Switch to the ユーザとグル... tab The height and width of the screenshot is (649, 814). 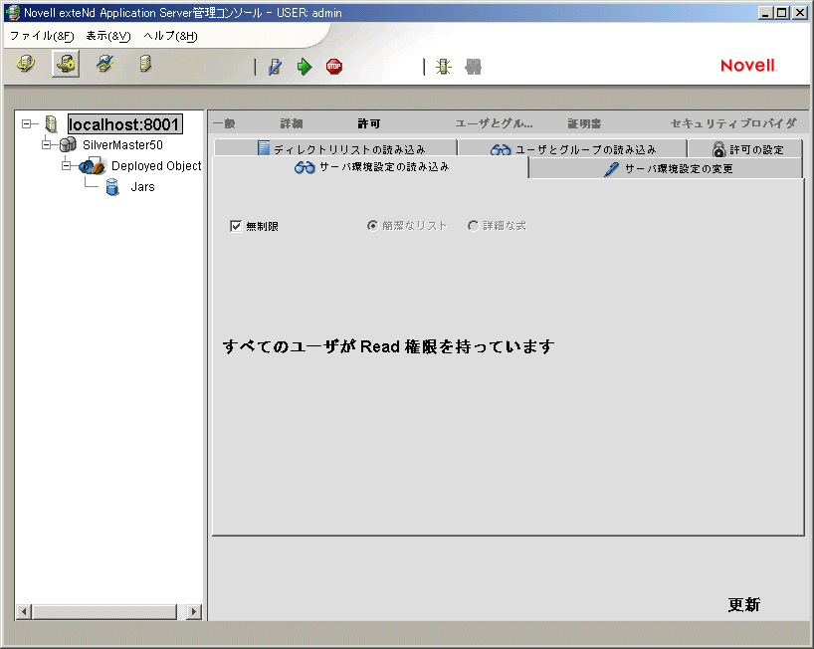494,123
